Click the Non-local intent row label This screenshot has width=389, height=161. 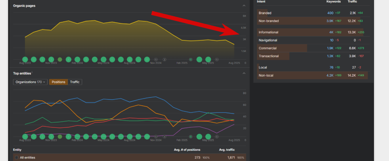(x=266, y=75)
